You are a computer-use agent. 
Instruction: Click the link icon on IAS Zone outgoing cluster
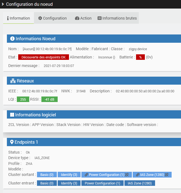[138, 175]
